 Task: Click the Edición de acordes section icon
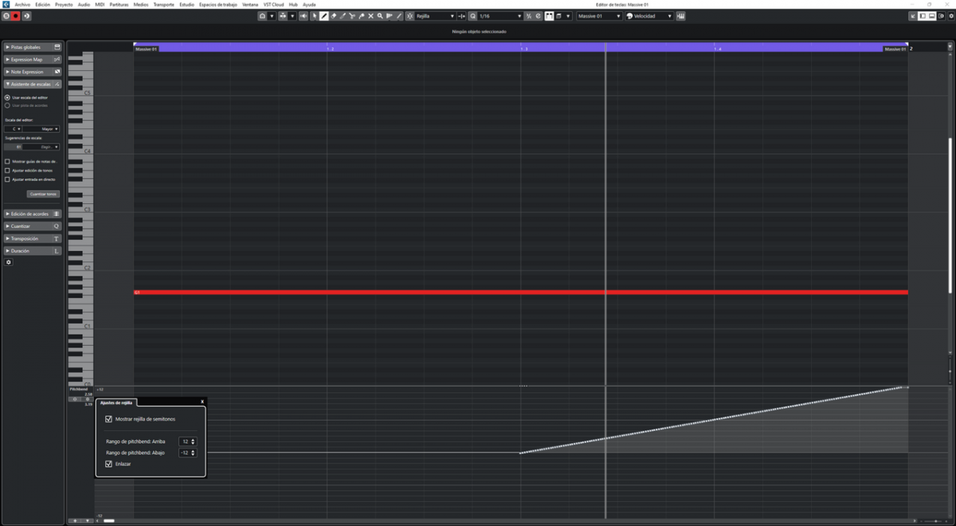pos(57,214)
